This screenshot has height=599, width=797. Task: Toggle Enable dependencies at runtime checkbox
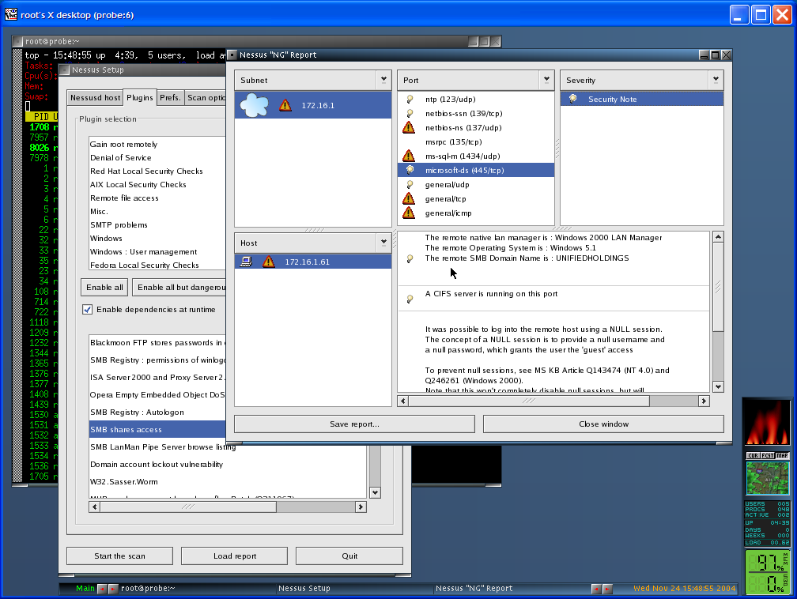(x=88, y=309)
